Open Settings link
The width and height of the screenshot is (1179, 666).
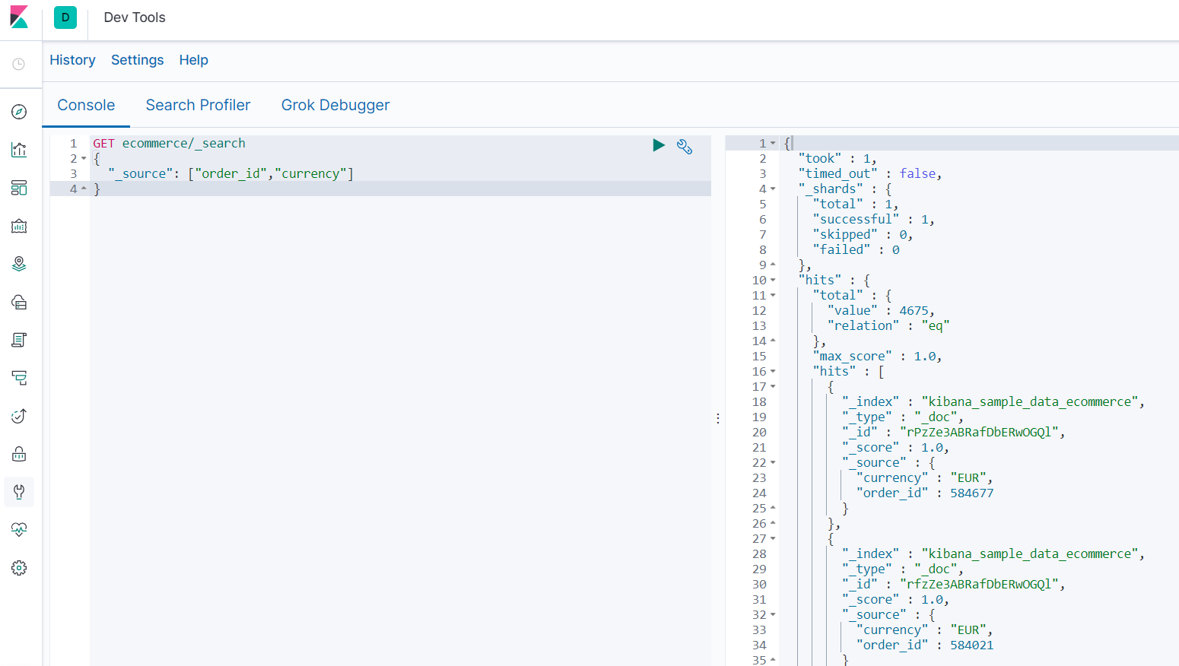tap(137, 60)
